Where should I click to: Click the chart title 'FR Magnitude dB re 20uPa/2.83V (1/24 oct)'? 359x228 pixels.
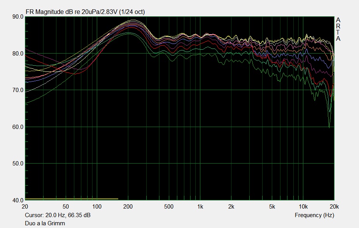coord(85,12)
